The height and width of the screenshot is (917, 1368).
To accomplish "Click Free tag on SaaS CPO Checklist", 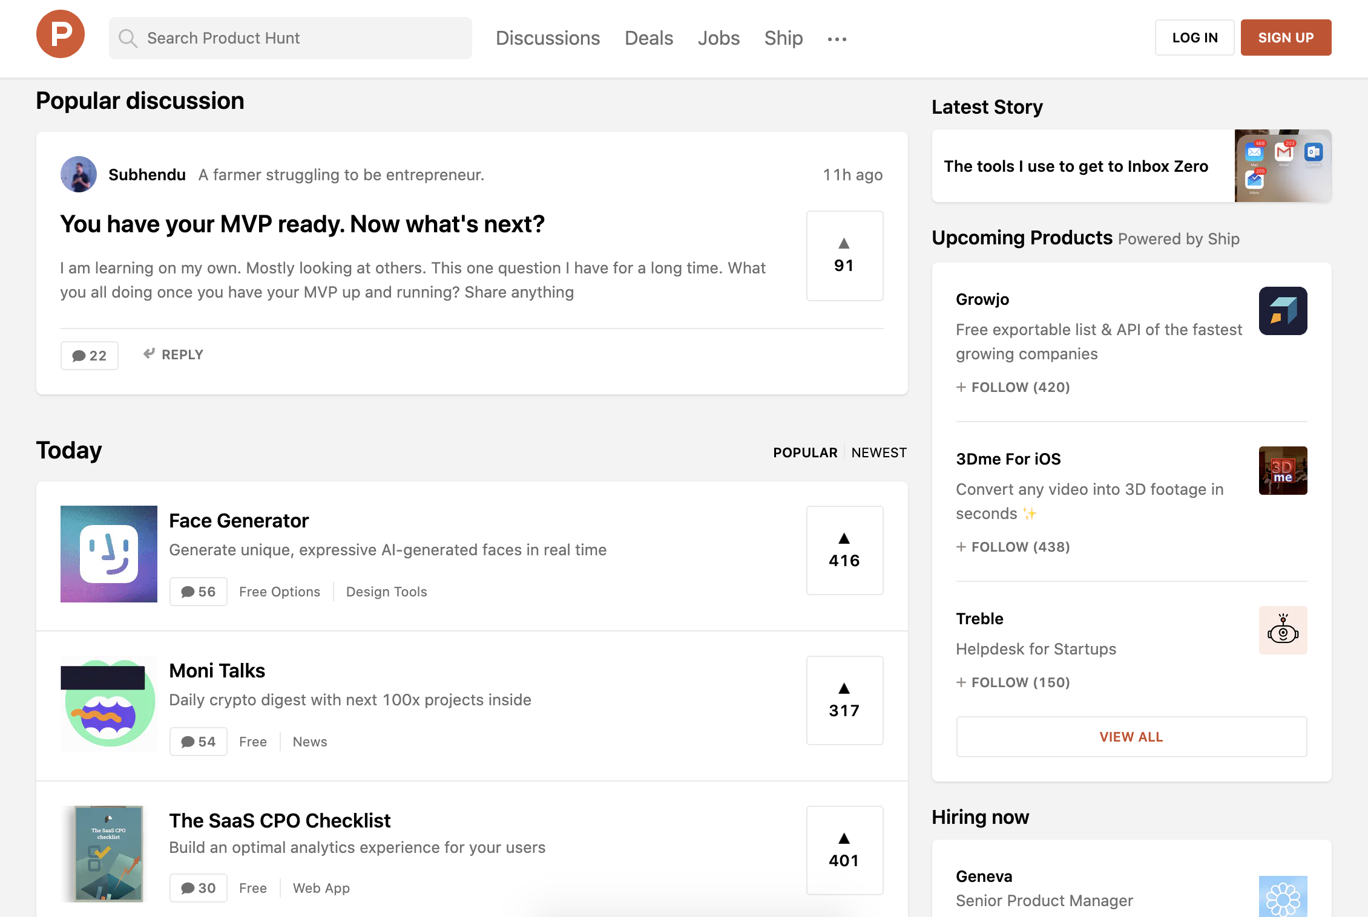I will coord(253,888).
